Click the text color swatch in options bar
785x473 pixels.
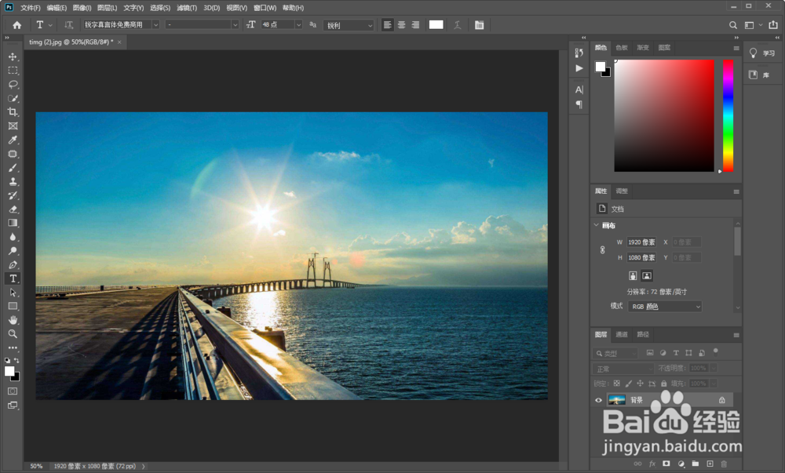(x=436, y=25)
